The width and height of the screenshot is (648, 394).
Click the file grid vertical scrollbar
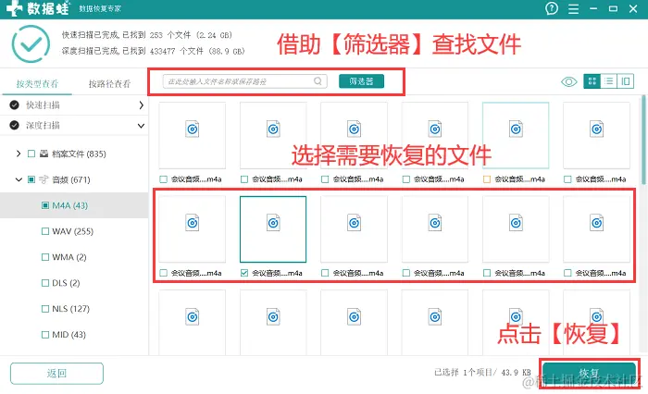[x=643, y=140]
